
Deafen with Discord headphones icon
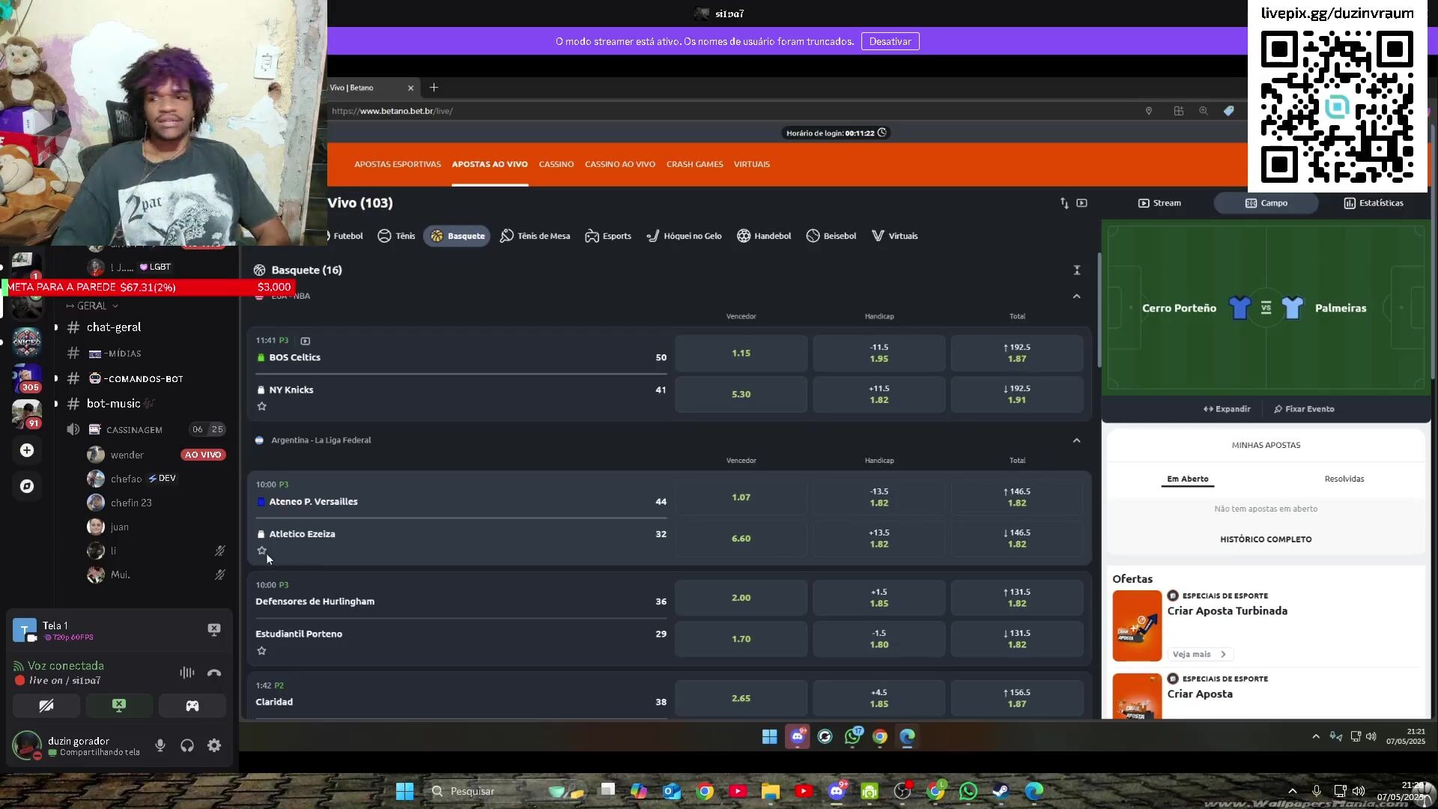pyautogui.click(x=187, y=745)
